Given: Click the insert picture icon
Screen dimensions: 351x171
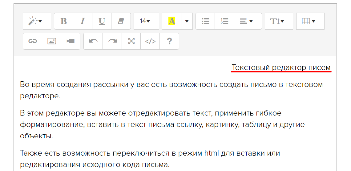Looking at the screenshot, I should [x=52, y=41].
